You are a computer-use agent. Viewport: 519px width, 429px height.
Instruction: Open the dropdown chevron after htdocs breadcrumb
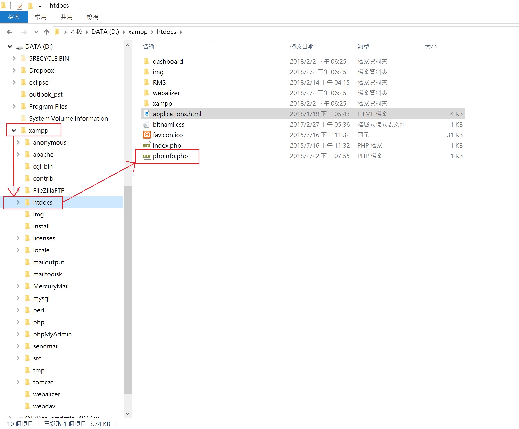[181, 32]
